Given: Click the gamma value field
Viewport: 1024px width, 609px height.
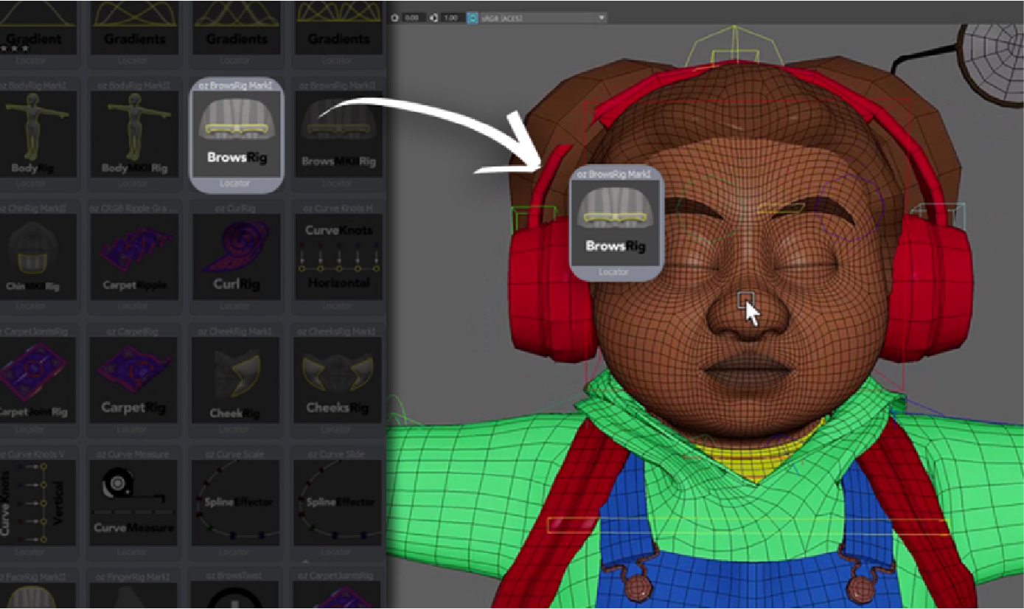Looking at the screenshot, I should (448, 17).
